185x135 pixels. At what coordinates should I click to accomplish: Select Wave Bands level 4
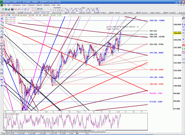(57, 10)
